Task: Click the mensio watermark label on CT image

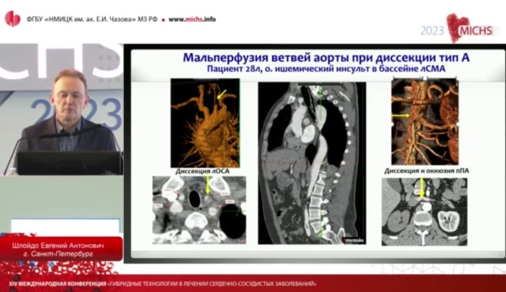Action: pyautogui.click(x=353, y=240)
